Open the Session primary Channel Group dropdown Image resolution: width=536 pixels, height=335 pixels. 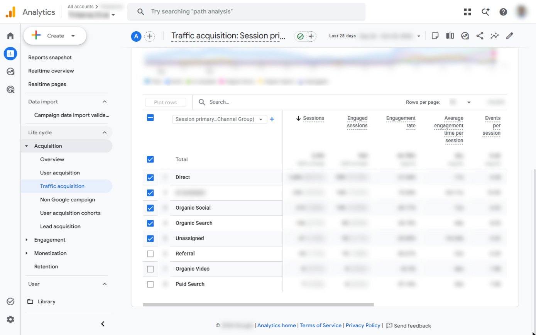point(220,119)
